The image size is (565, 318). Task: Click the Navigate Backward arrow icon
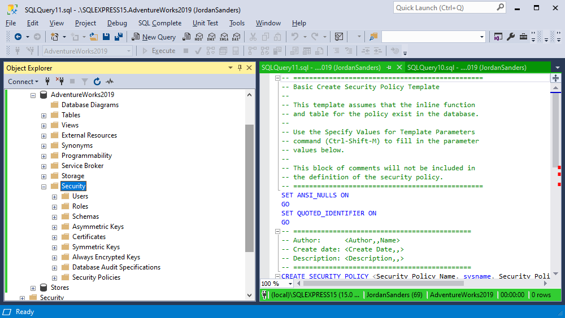click(x=18, y=37)
